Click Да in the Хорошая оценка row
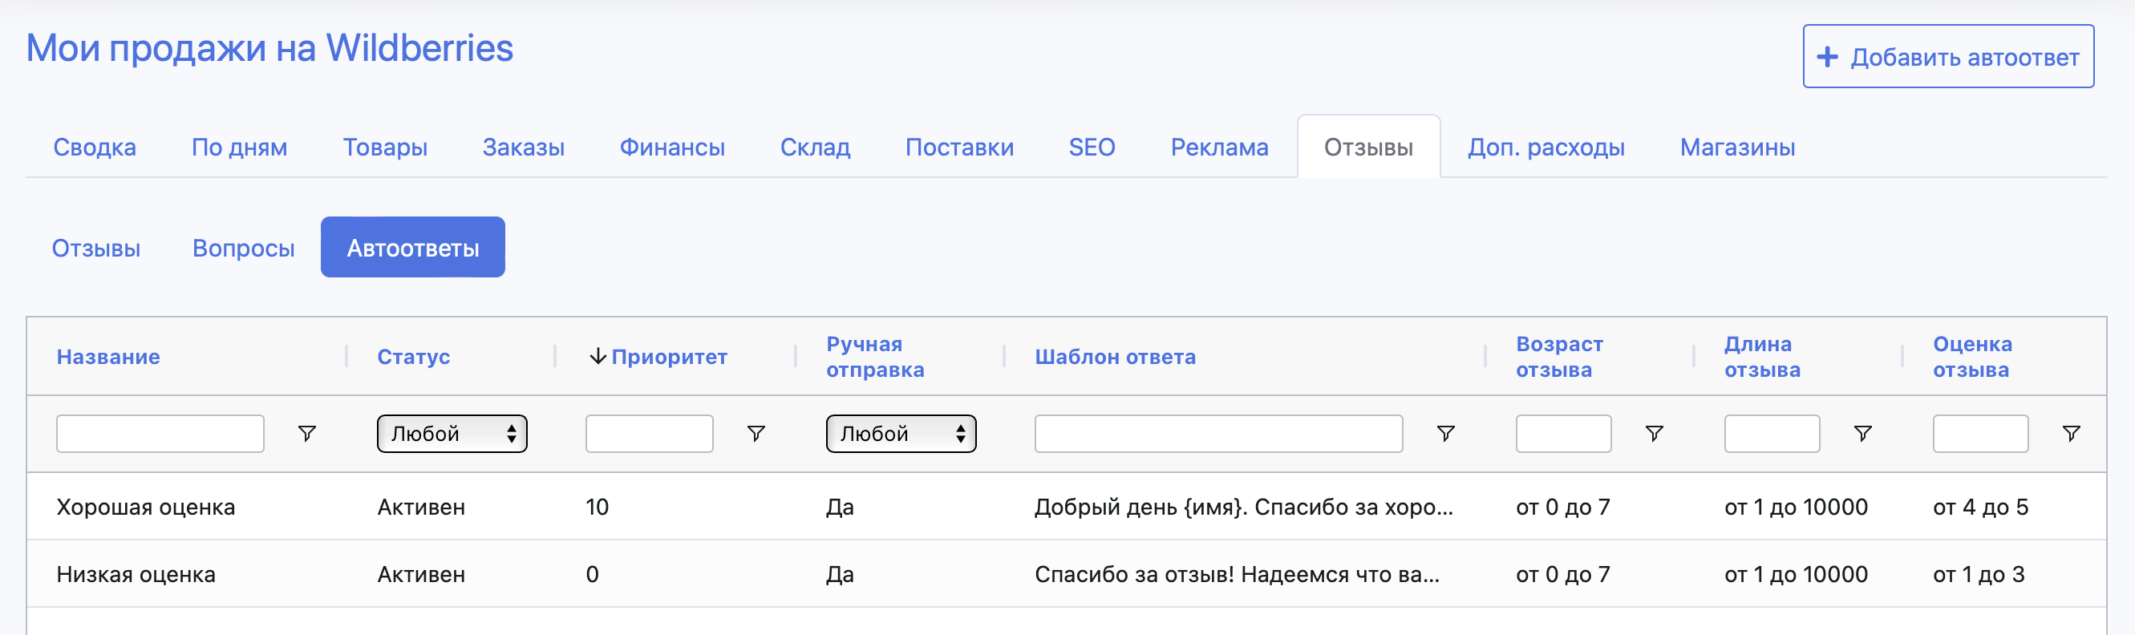 [840, 507]
